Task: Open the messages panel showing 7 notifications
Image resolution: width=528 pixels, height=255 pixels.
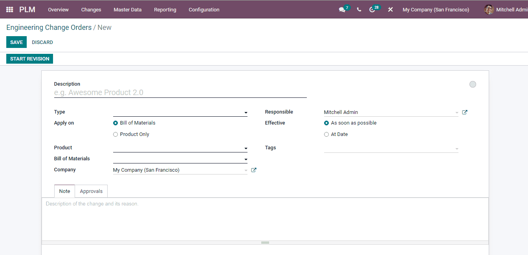Action: click(x=343, y=9)
